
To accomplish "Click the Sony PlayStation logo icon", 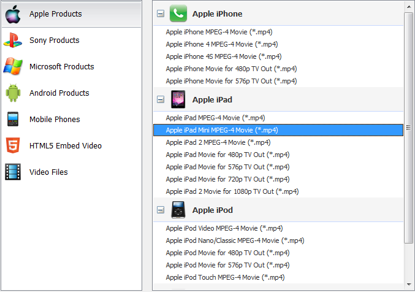I will click(13, 40).
